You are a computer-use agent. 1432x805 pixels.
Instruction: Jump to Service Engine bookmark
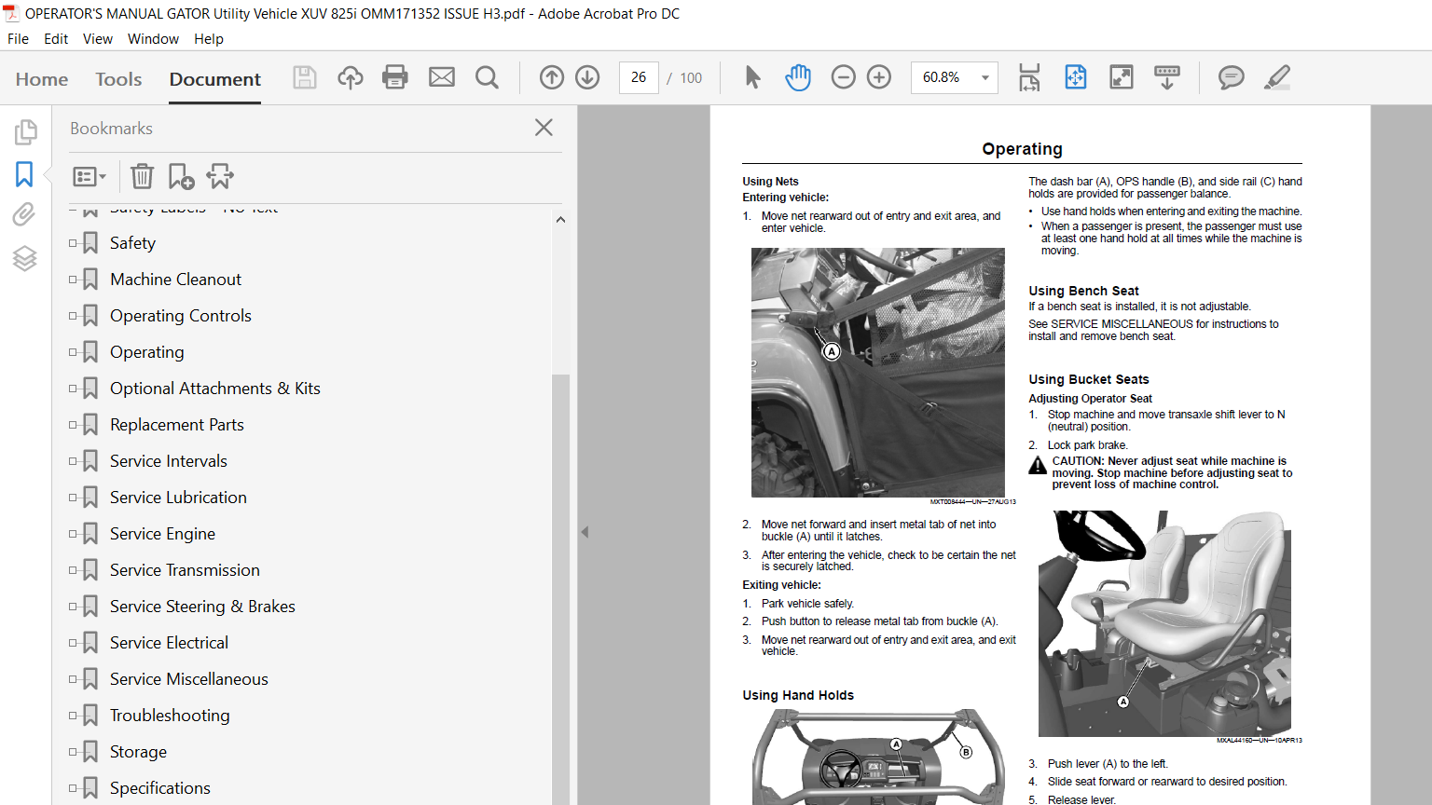coord(162,534)
